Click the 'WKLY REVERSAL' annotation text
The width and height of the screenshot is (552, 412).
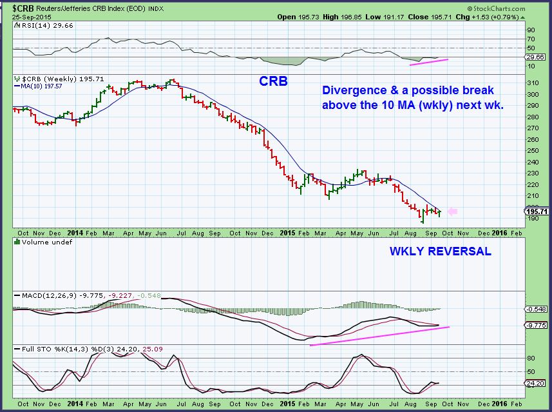[441, 251]
